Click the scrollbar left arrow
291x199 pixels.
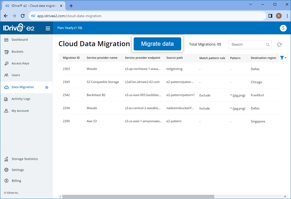pos(60,196)
